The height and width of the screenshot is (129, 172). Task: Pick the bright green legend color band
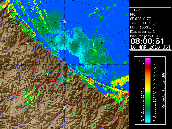pos(148,96)
